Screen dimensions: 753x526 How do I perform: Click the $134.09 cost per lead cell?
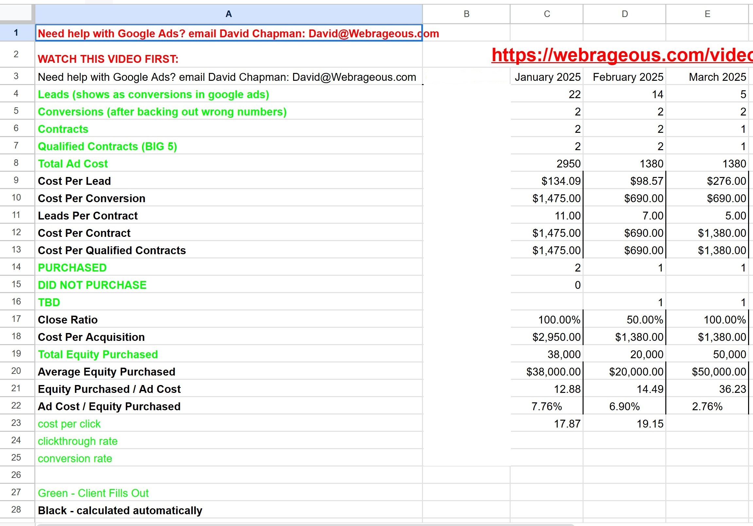pos(547,181)
